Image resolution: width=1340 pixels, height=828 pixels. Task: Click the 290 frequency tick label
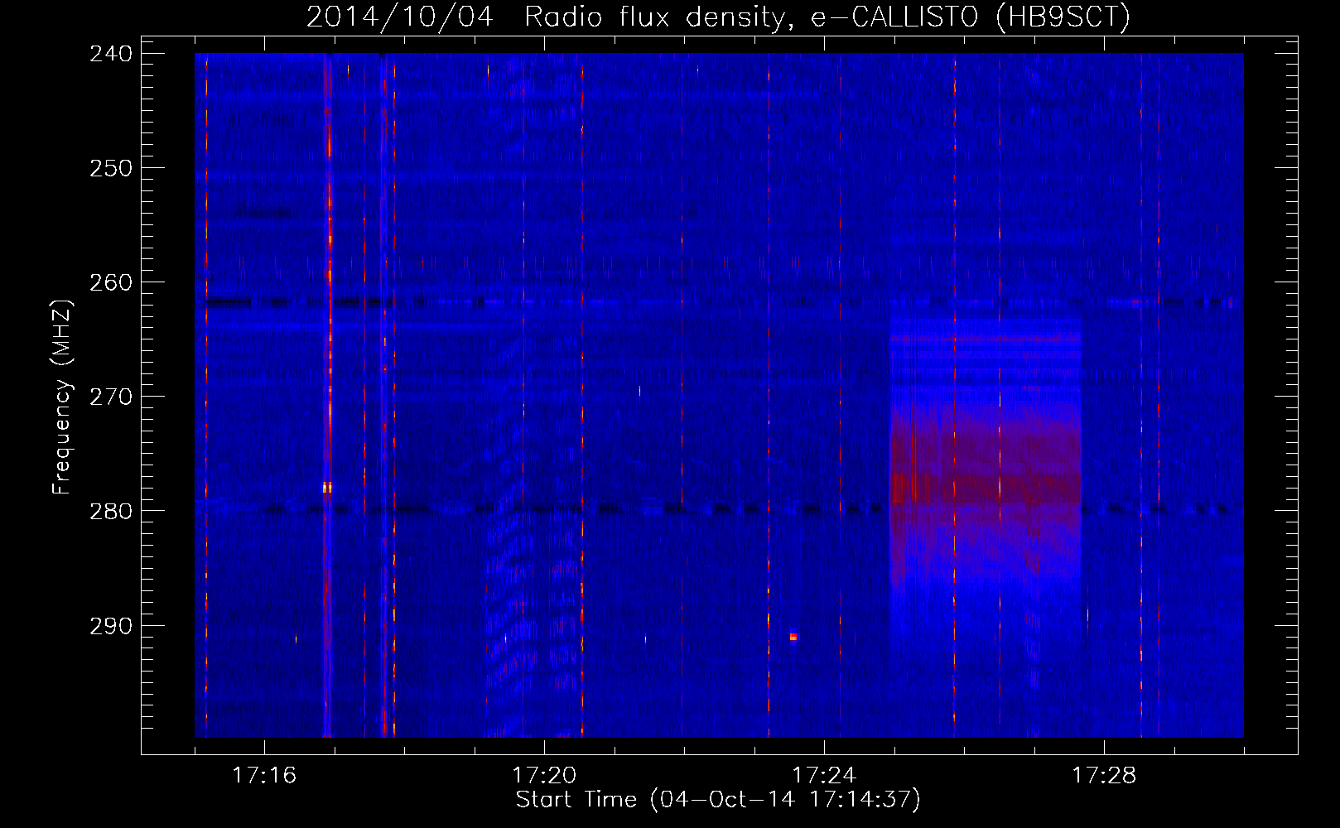click(111, 626)
